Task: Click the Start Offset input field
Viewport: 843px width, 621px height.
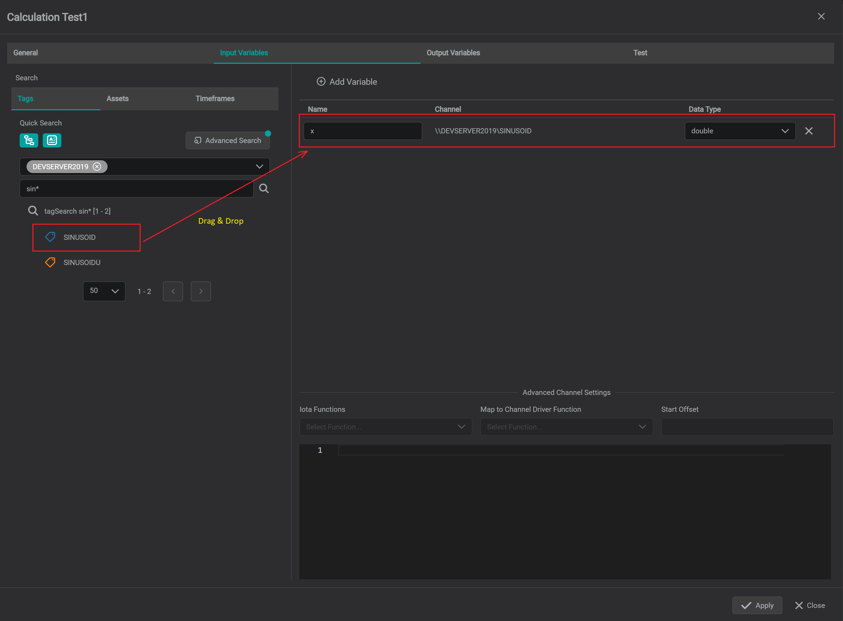Action: [747, 427]
